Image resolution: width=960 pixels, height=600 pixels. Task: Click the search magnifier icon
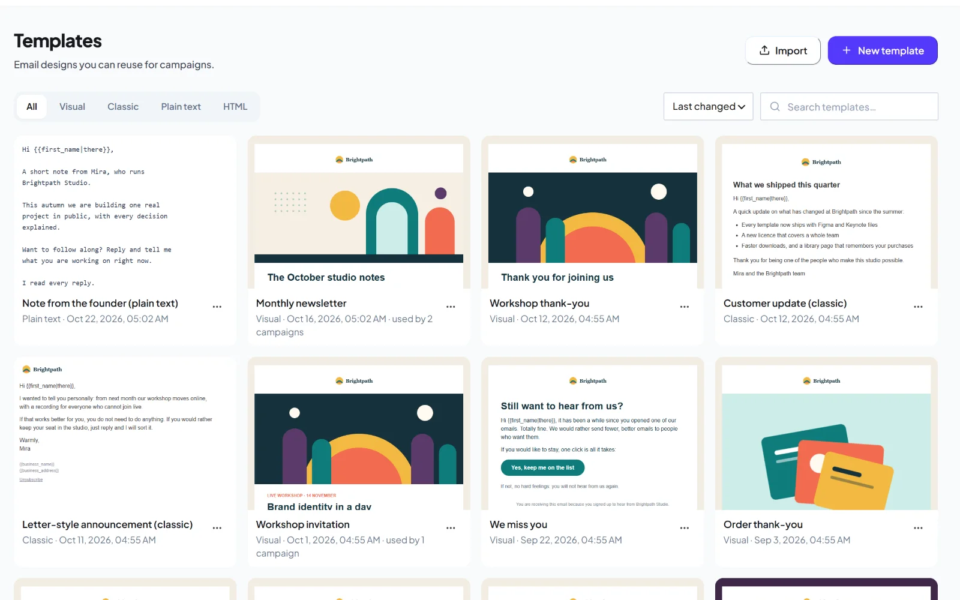coord(775,107)
